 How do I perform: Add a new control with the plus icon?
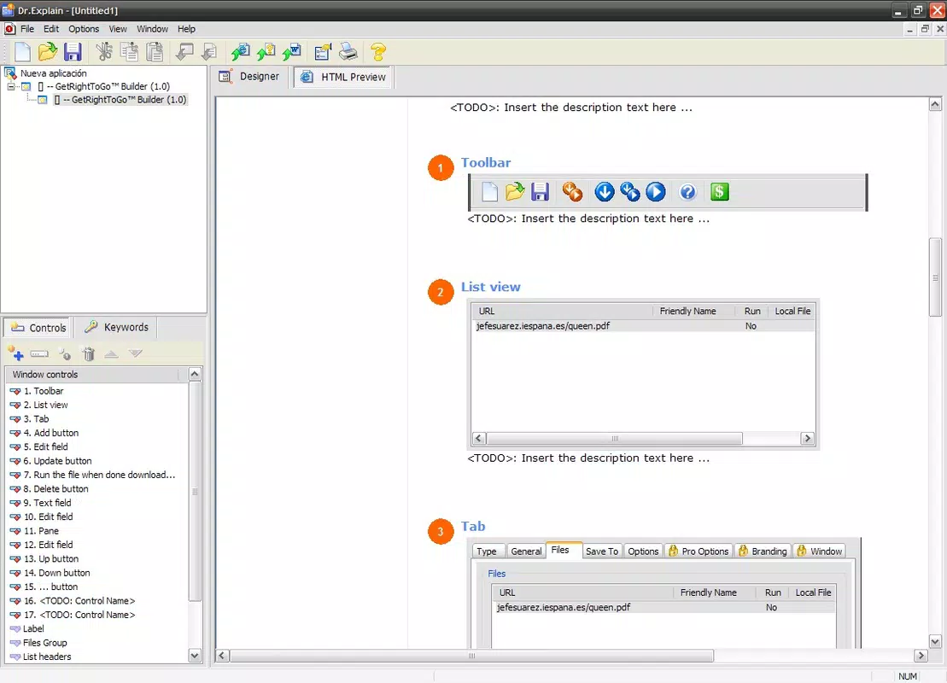(15, 353)
